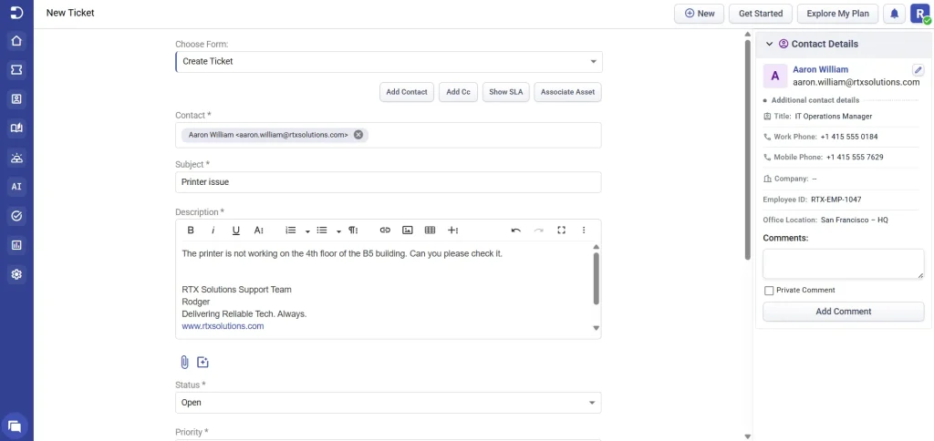This screenshot has width=934, height=441.
Task: Click the Explore My Plan button
Action: coord(837,14)
